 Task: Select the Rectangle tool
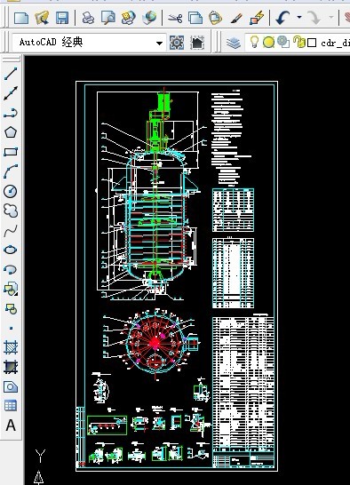(x=11, y=152)
